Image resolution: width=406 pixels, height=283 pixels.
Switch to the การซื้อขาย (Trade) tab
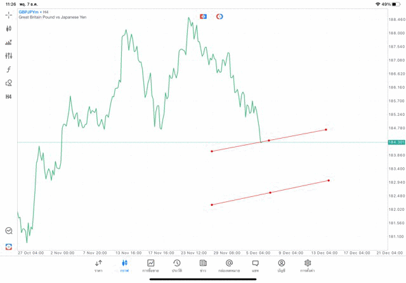point(150,265)
